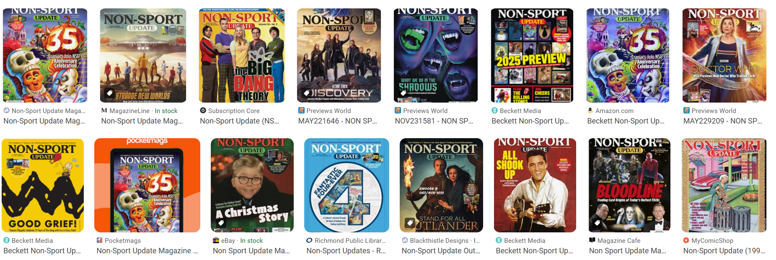Click the Amazon.com favicon icon
The width and height of the screenshot is (776, 260).
click(x=590, y=111)
